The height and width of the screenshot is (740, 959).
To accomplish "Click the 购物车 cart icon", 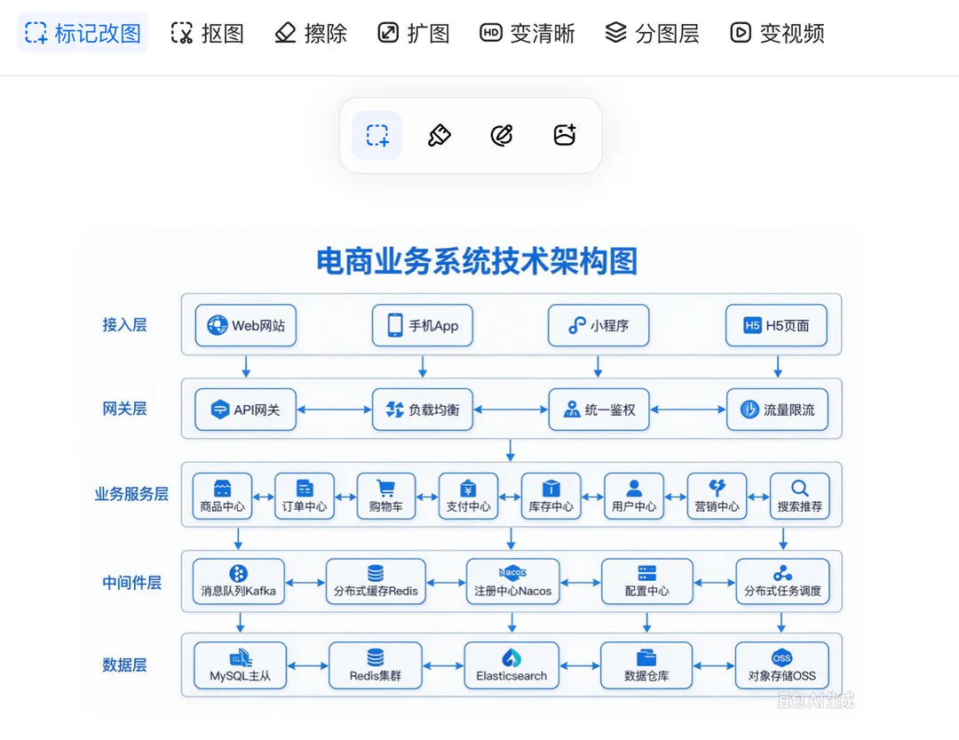I will pyautogui.click(x=386, y=488).
